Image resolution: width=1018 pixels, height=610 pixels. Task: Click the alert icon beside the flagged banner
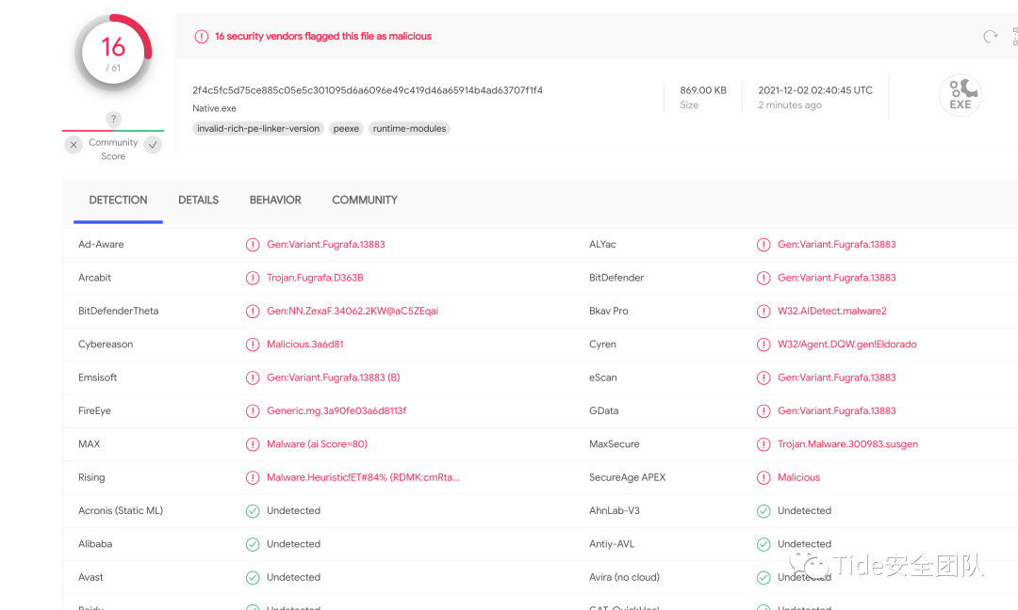202,37
